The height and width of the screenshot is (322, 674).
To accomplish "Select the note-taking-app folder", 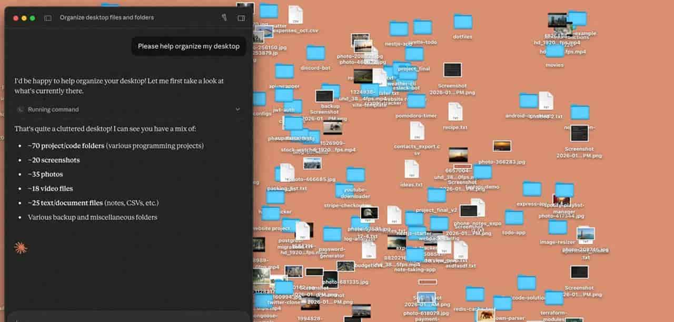I will (415, 255).
